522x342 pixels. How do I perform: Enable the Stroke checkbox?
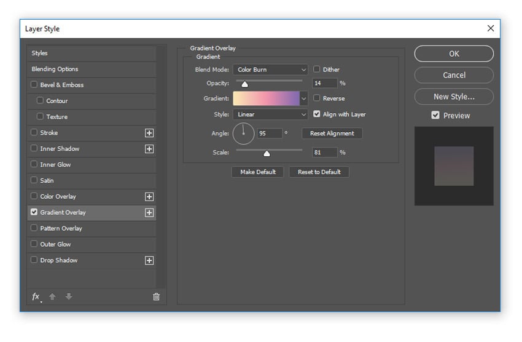click(34, 132)
